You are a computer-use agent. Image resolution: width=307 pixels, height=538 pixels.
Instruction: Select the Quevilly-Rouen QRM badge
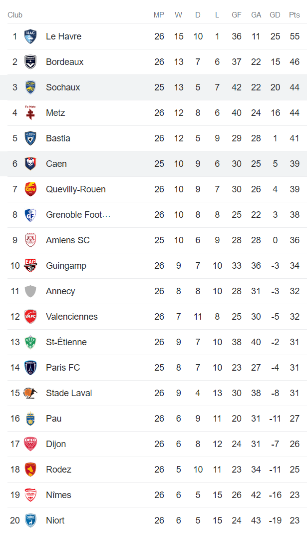coord(30,189)
